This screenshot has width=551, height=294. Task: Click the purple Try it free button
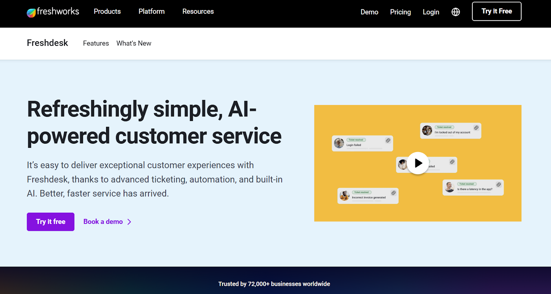coord(51,222)
